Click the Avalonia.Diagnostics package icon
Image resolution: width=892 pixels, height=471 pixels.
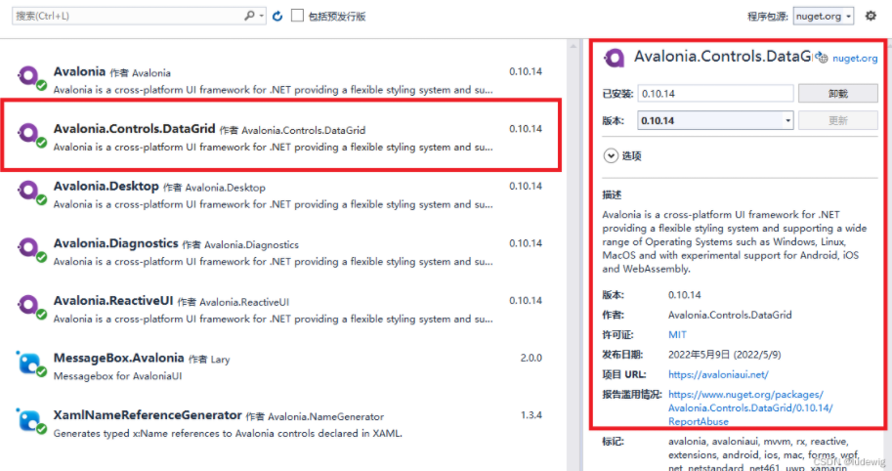30,250
